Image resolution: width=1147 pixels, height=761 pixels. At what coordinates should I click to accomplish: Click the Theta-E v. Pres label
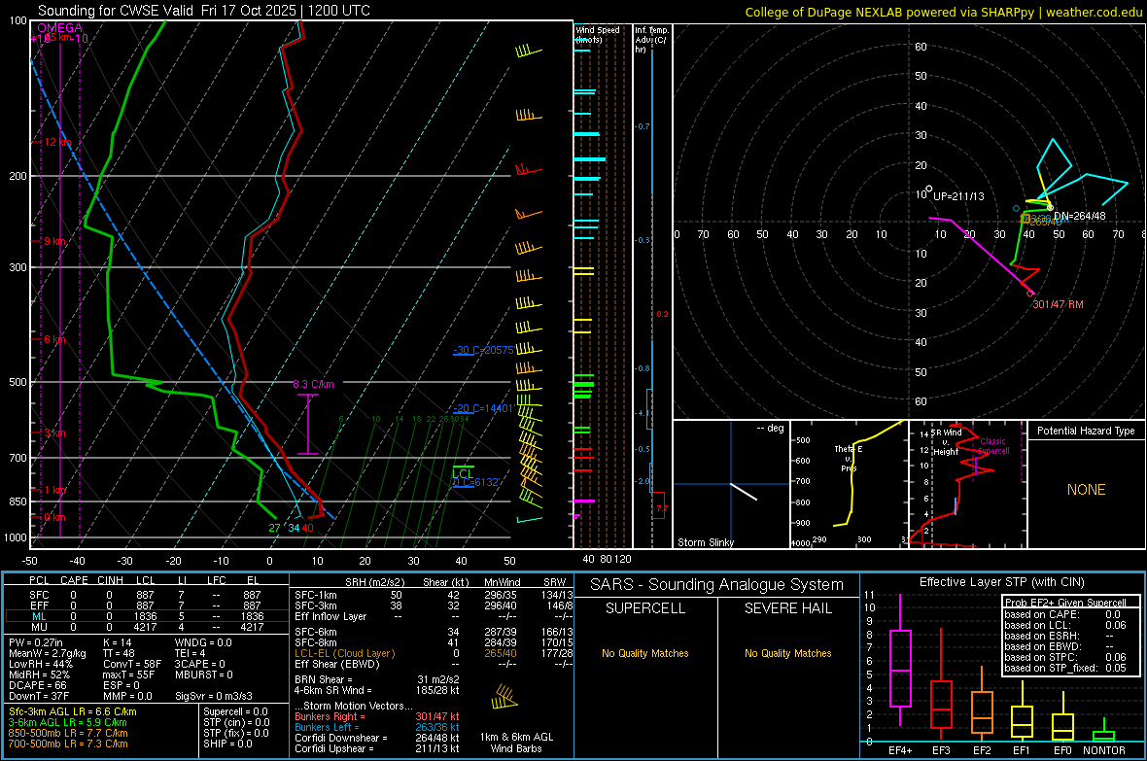click(x=849, y=458)
